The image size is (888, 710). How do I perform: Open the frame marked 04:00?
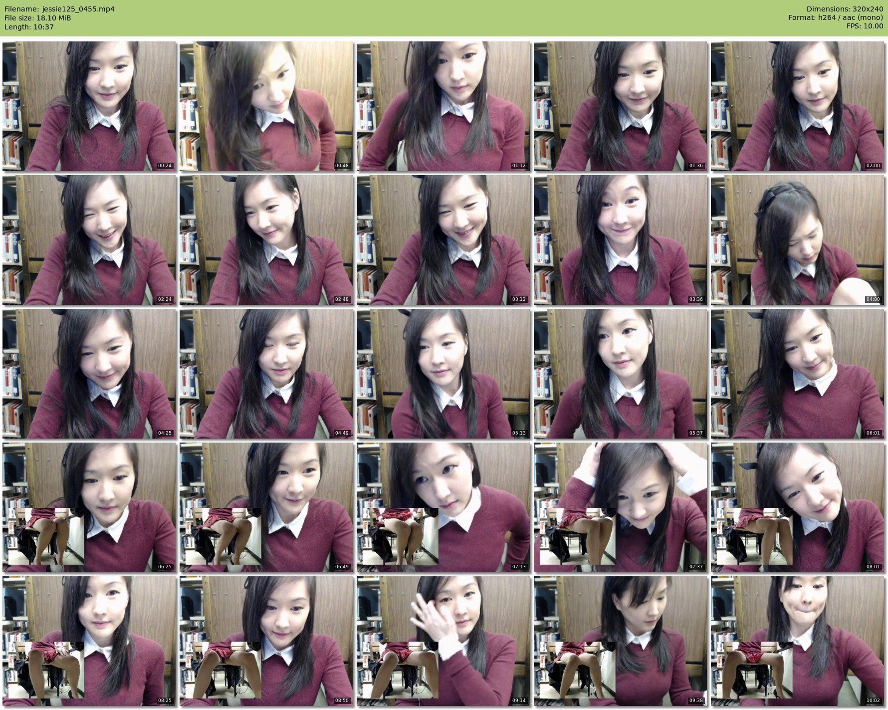[x=797, y=240]
